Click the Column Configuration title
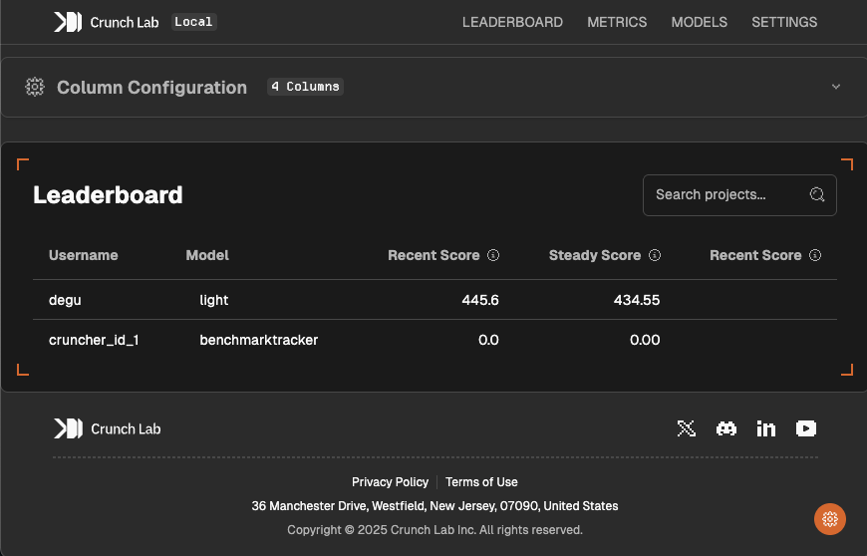Screen dimensions: 867x556 point(152,88)
